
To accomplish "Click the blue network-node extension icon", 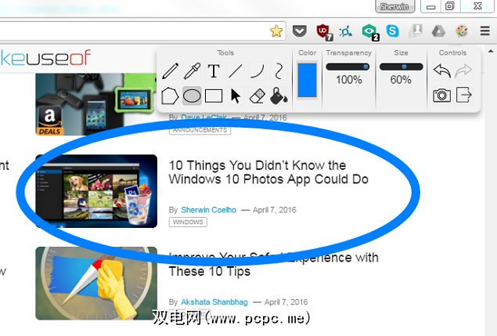I will click(x=345, y=31).
